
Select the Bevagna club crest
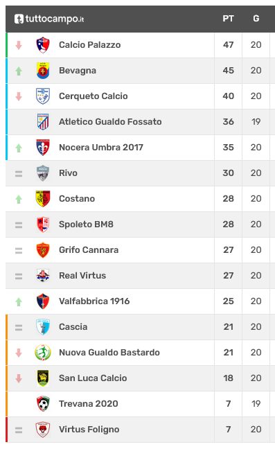[x=43, y=71]
